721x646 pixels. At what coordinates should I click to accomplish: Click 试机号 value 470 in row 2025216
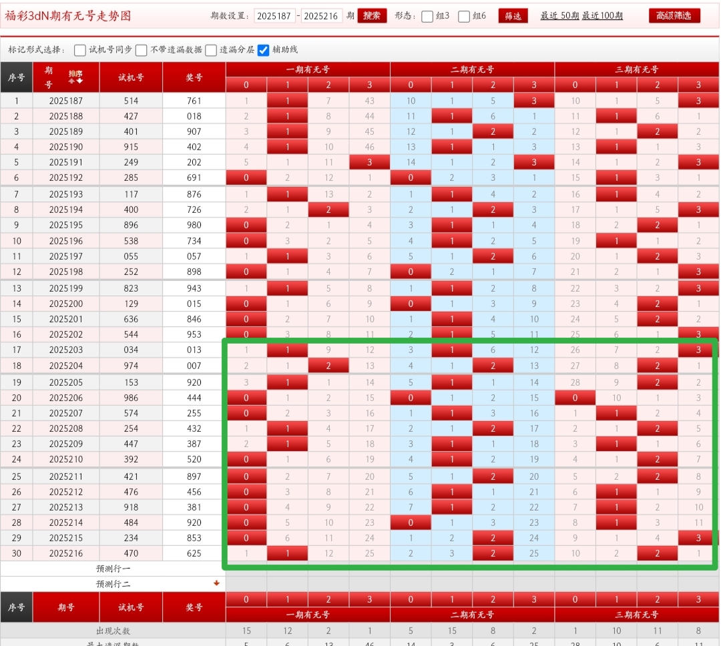coord(131,554)
